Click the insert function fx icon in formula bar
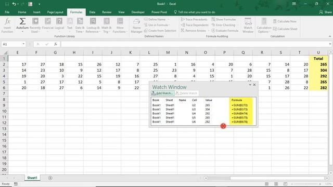 pos(56,44)
